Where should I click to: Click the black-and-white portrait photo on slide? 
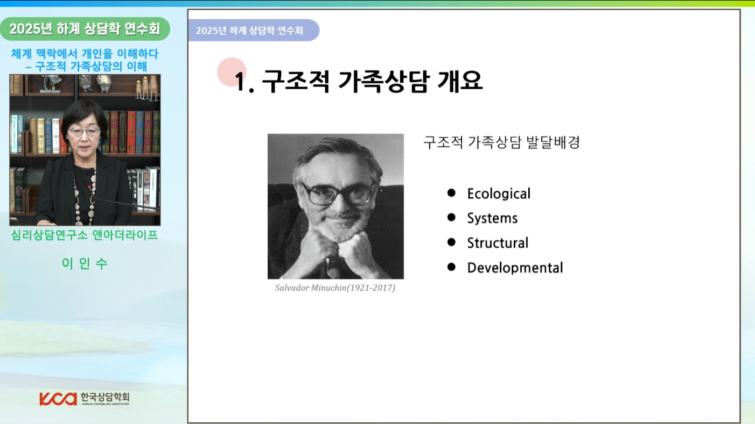335,206
